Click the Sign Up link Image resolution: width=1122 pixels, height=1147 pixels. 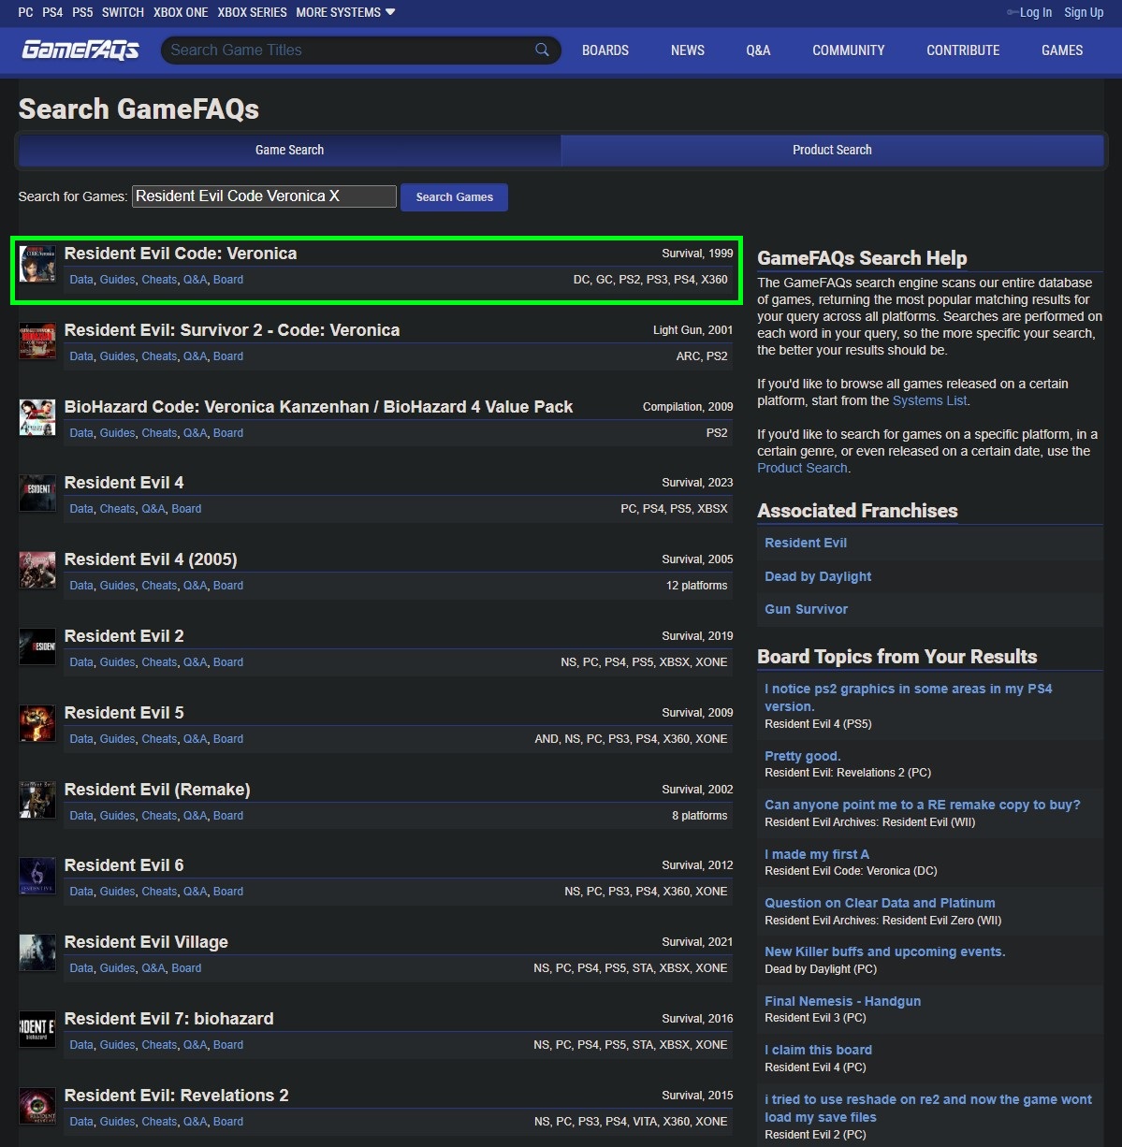(x=1084, y=12)
